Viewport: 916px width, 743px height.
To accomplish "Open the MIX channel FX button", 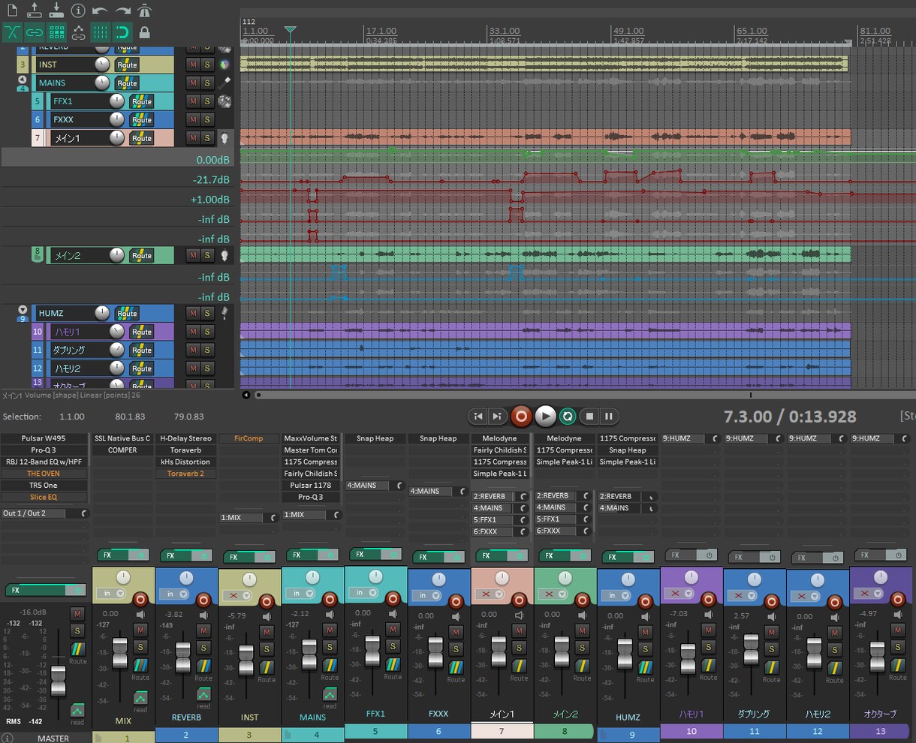I will point(114,555).
